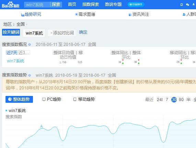Switch to PC趋势 view
The image size is (196, 148).
pyautogui.click(x=51, y=99)
